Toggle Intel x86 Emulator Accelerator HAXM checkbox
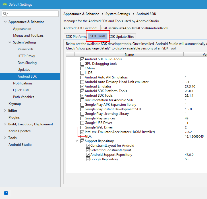Viewport: 207px width, 199px height. tap(82, 132)
